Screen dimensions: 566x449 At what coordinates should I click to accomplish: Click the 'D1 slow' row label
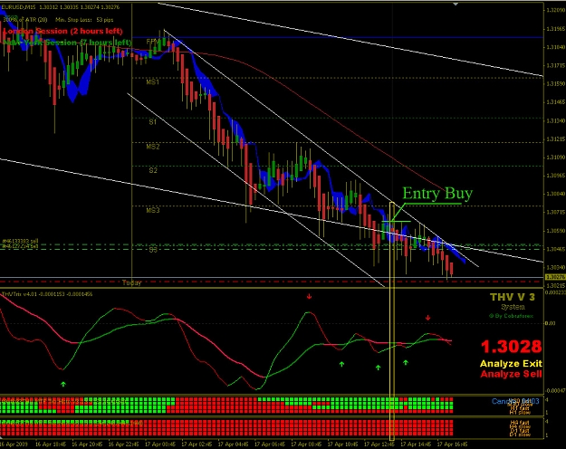pyautogui.click(x=520, y=435)
